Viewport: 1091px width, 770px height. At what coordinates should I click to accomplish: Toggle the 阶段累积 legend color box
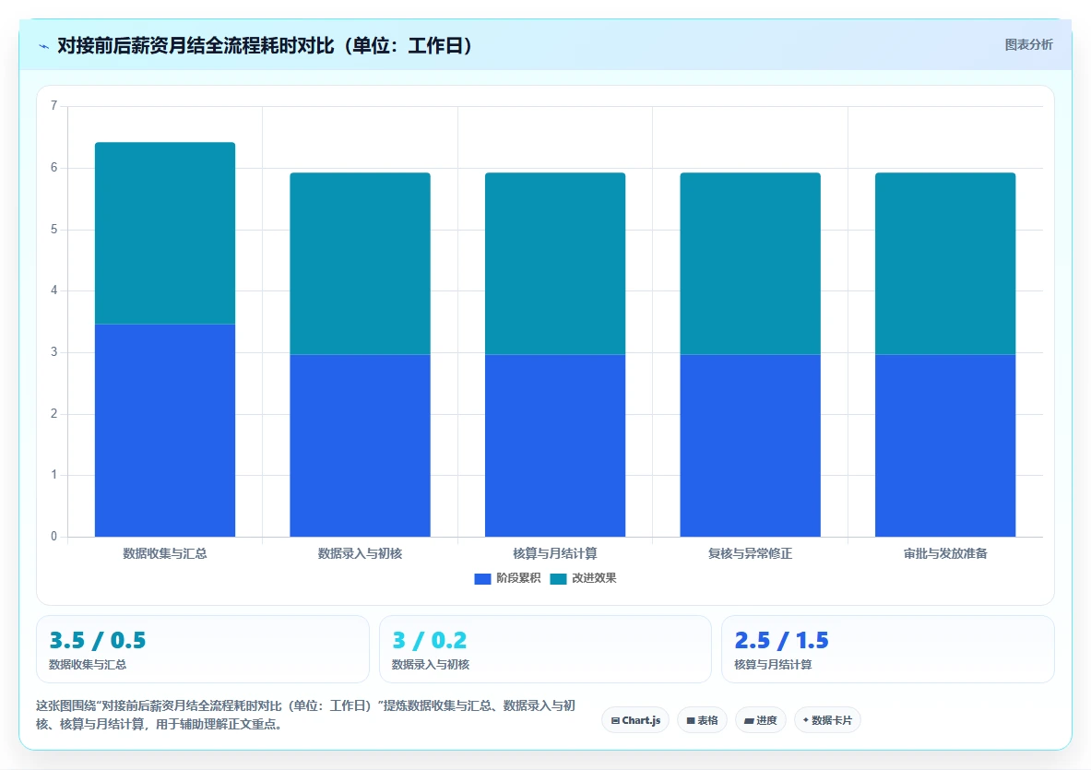(482, 579)
